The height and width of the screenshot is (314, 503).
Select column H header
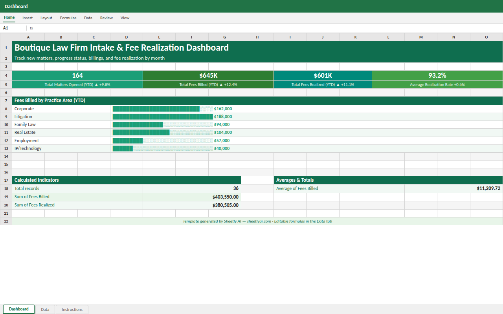257,37
